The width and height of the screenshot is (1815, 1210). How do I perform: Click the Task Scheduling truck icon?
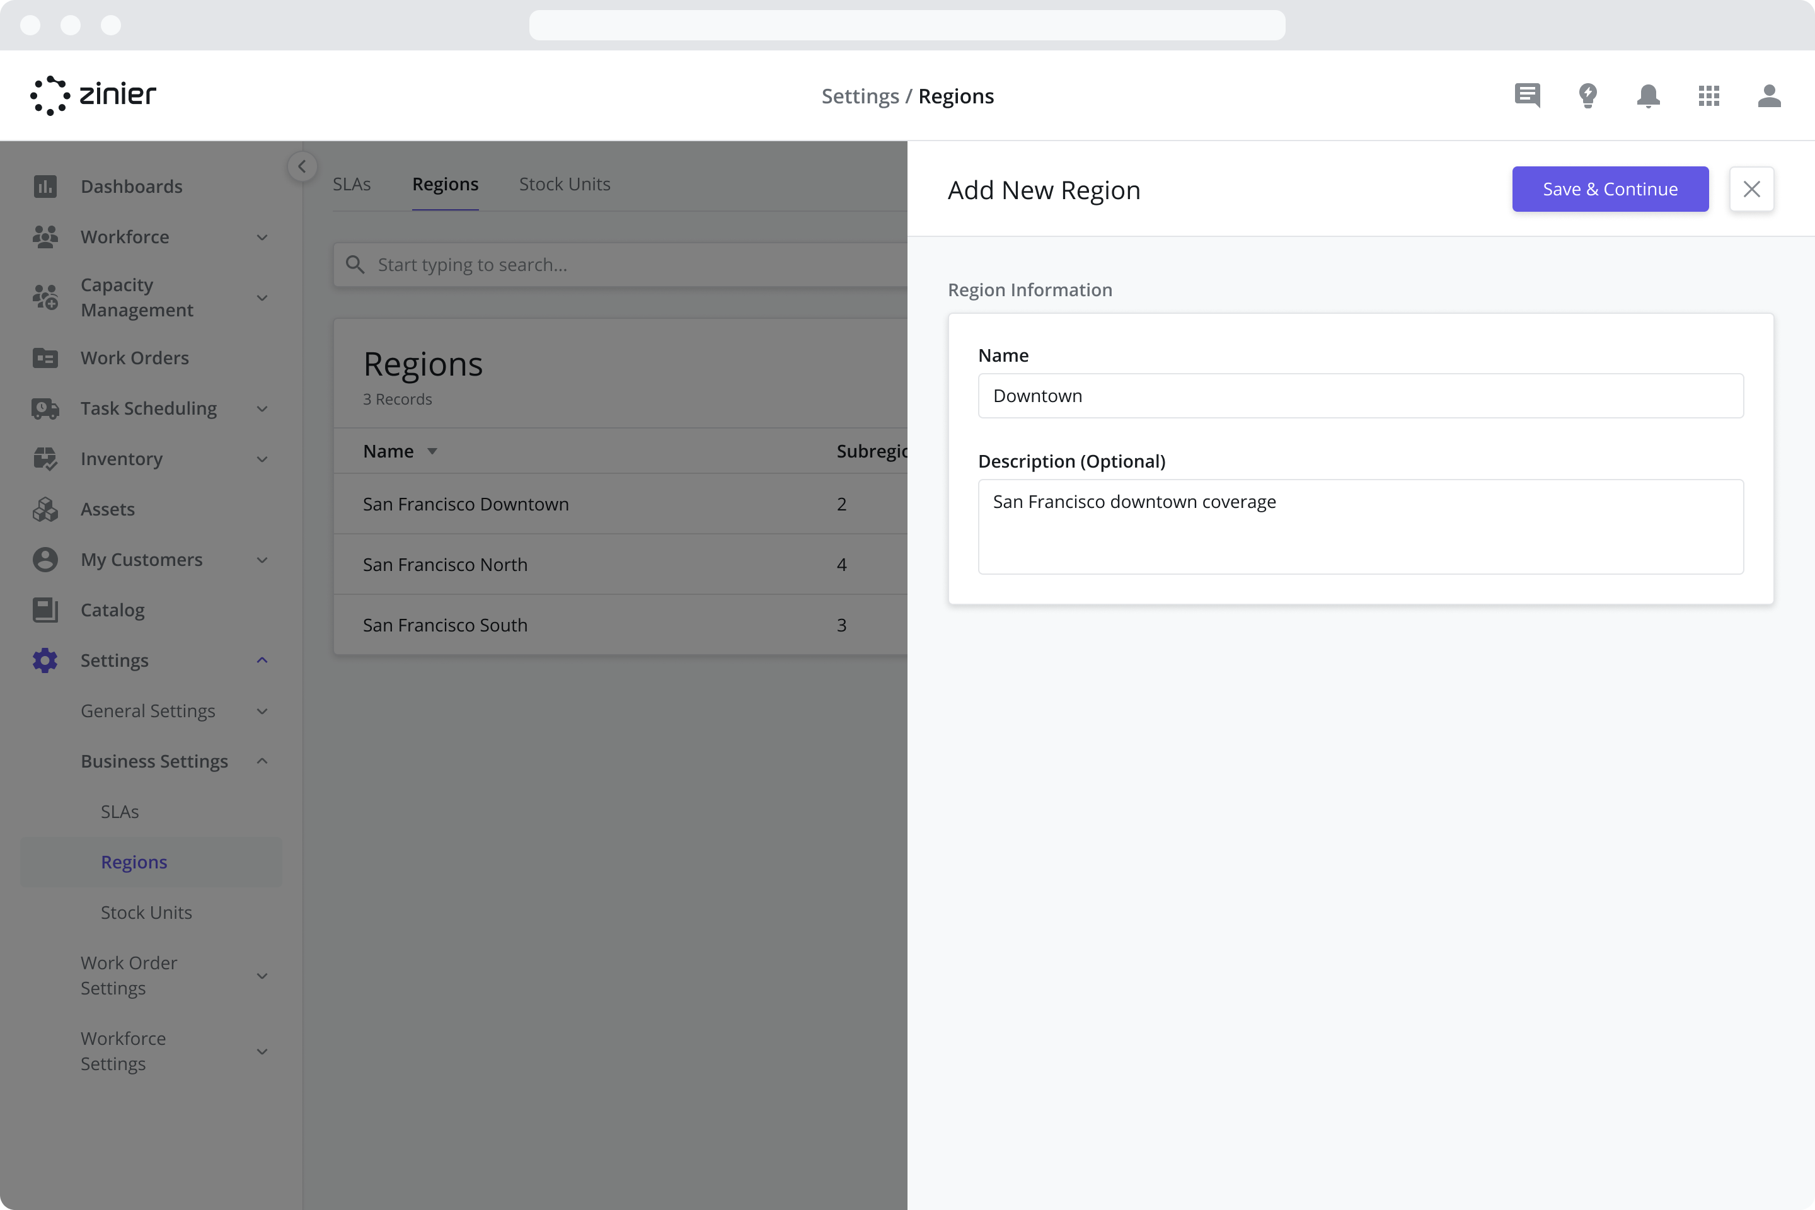(x=45, y=408)
